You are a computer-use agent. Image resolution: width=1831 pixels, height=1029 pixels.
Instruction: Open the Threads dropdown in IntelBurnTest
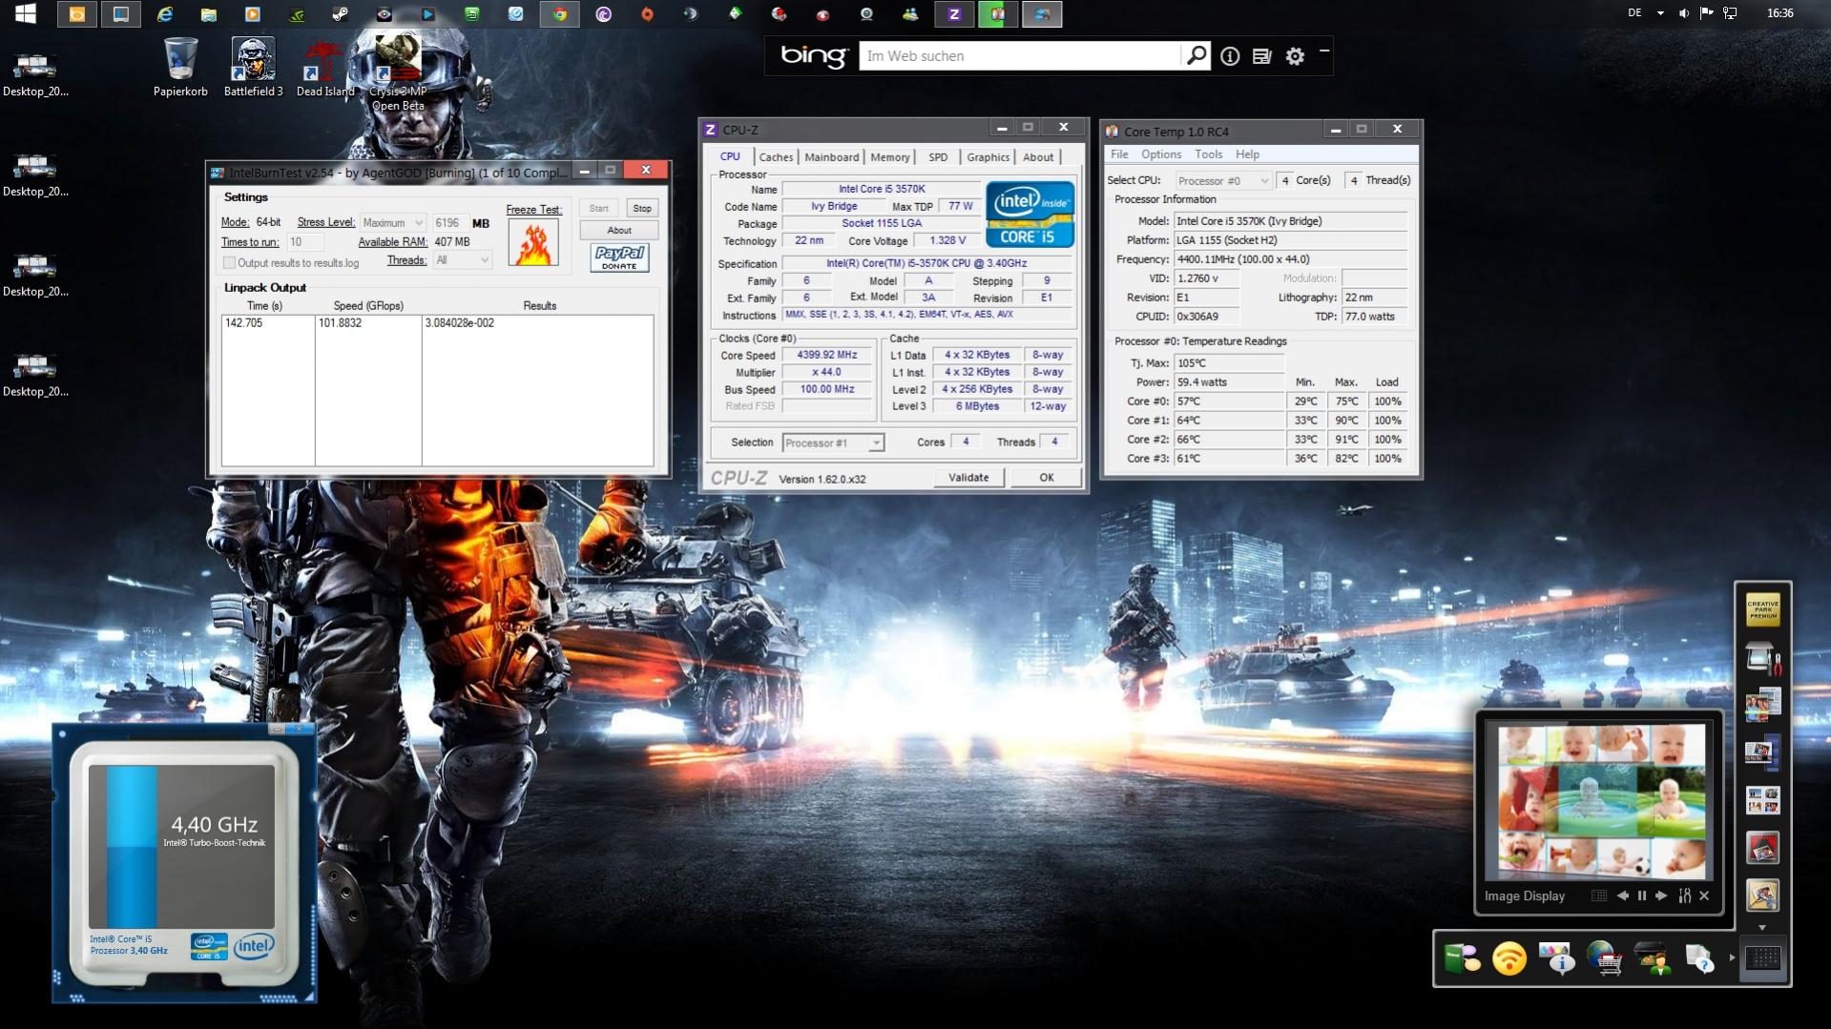(462, 260)
